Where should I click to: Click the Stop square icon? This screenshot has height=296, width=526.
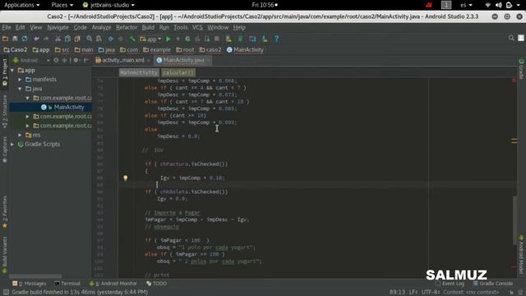[217, 39]
